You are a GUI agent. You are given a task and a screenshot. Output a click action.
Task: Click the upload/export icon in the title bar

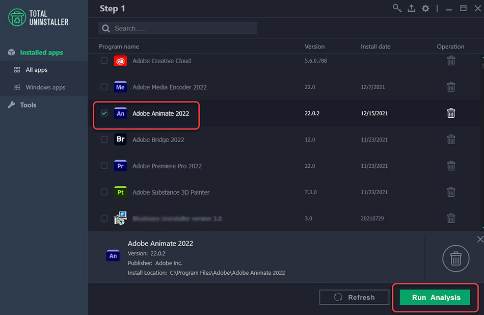[411, 8]
